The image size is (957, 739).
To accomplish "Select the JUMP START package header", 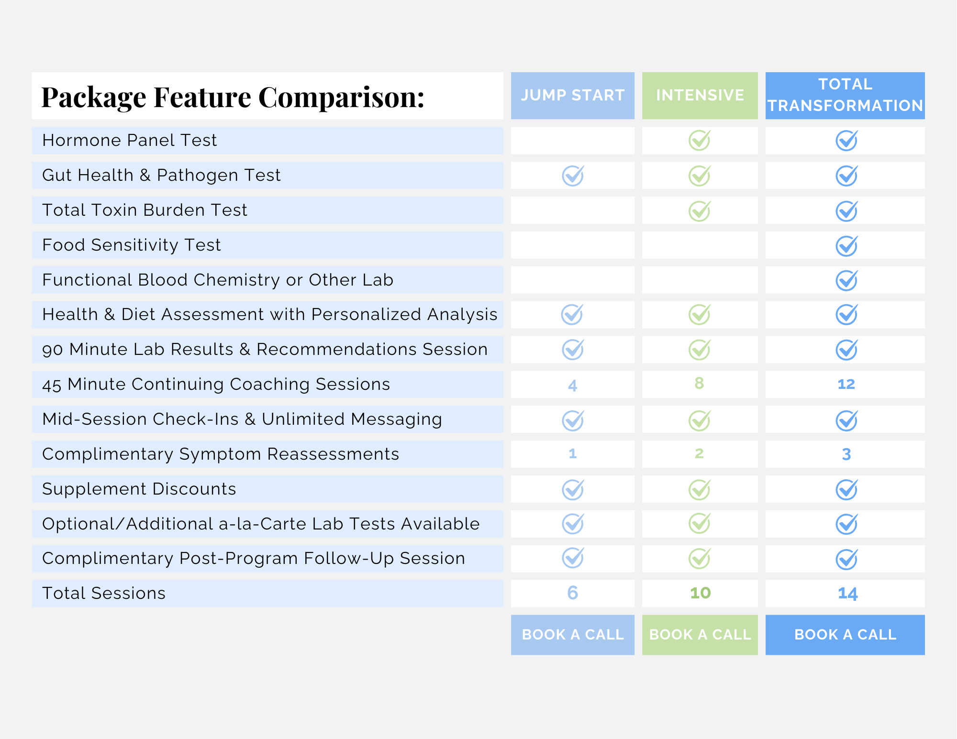I will point(572,95).
